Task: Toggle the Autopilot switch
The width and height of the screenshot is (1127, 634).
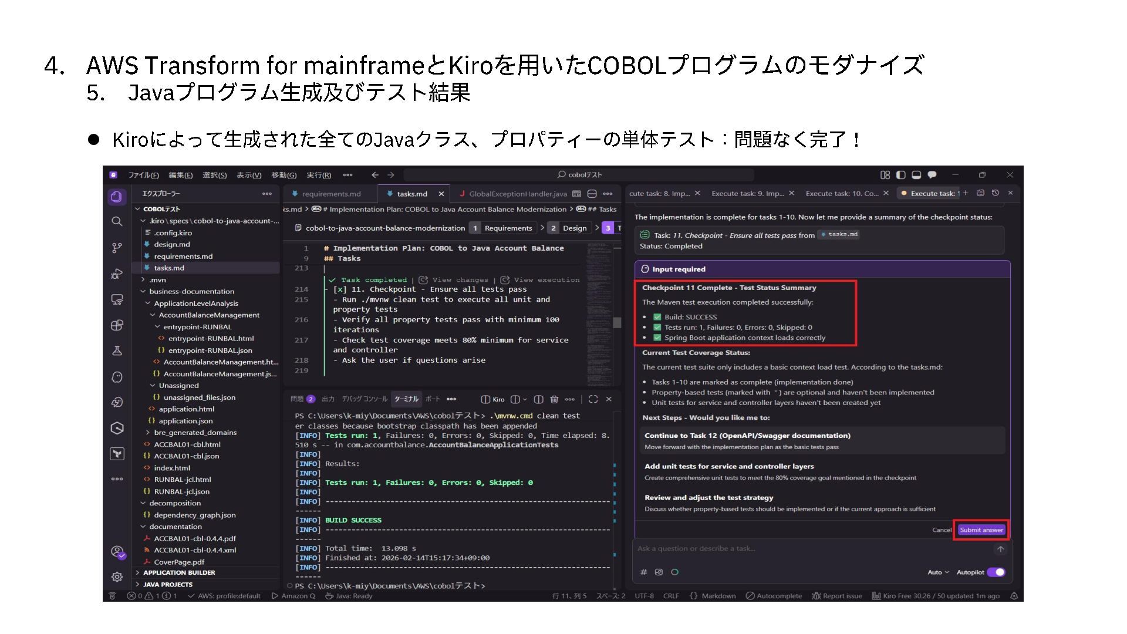Action: coord(996,572)
